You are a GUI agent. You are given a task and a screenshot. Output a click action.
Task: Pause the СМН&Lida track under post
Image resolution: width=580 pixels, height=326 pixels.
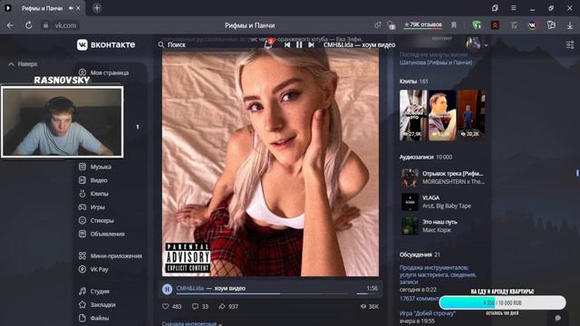pyautogui.click(x=167, y=289)
